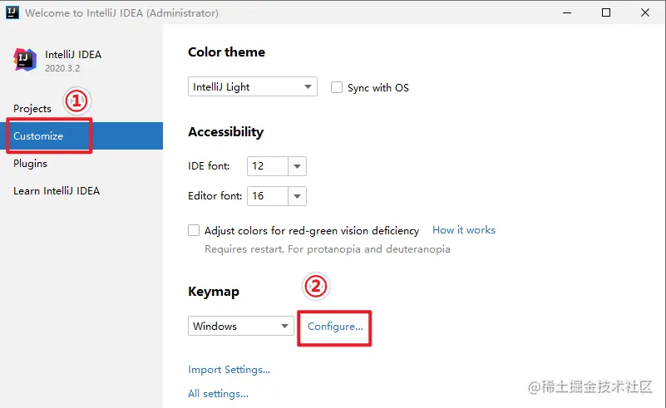Switch to the Projects tab
Screen dimensions: 666x408
(x=32, y=109)
